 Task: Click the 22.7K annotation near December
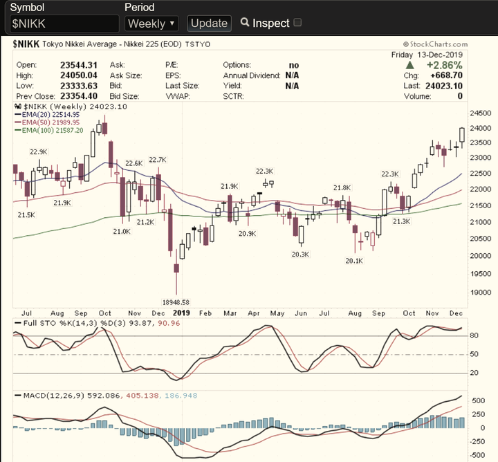tap(158, 160)
